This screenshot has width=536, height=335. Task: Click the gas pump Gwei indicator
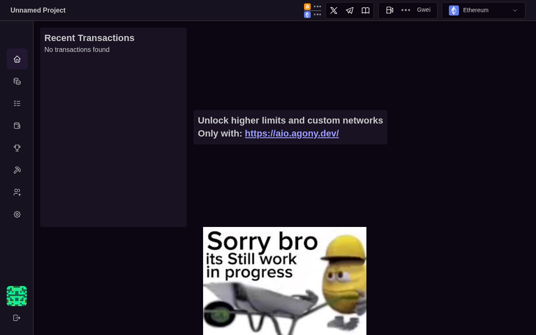(x=408, y=10)
